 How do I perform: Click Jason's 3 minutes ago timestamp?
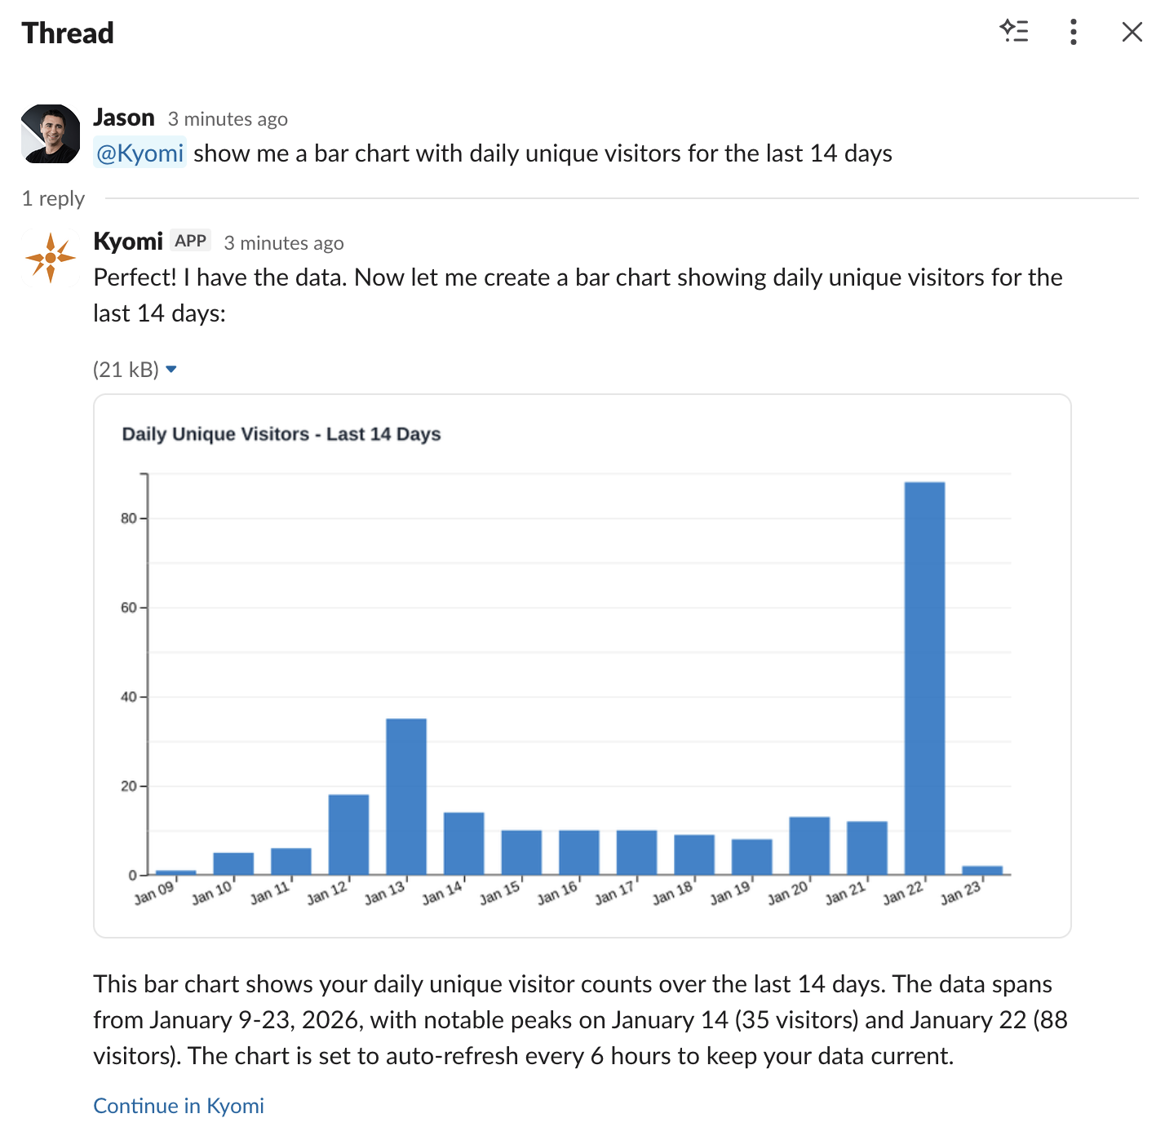click(x=228, y=118)
